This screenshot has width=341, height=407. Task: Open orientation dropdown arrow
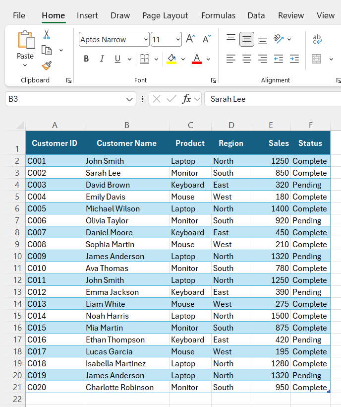[289, 39]
